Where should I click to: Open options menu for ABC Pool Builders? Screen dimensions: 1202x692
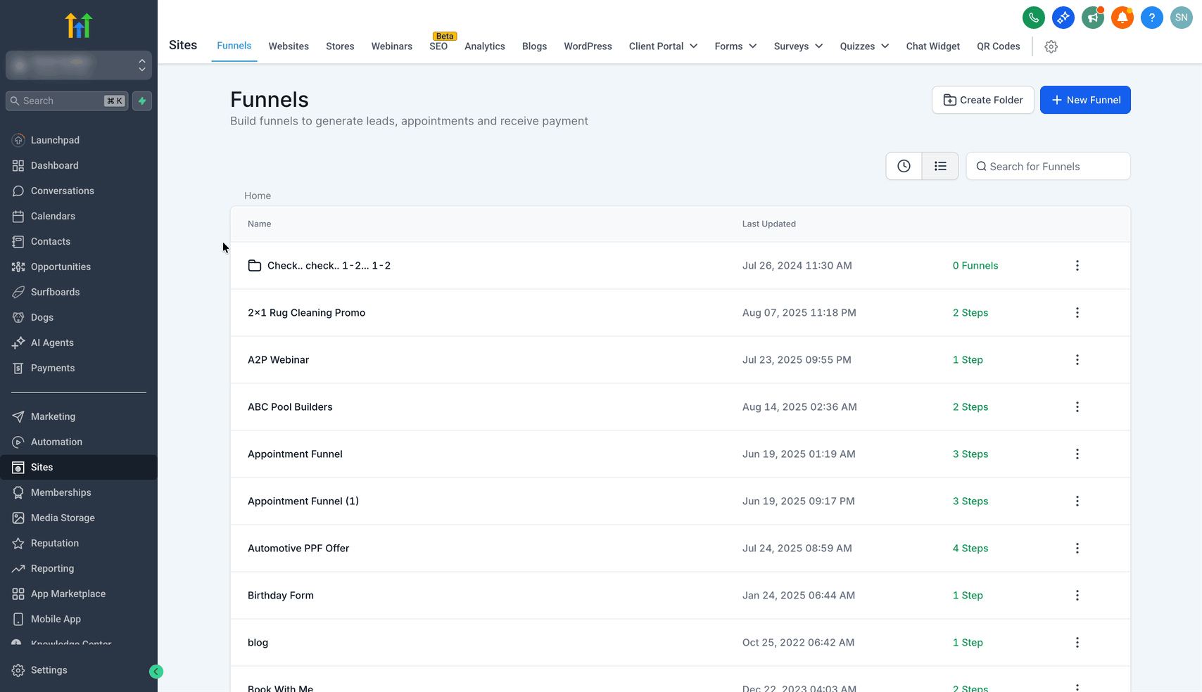click(x=1077, y=407)
